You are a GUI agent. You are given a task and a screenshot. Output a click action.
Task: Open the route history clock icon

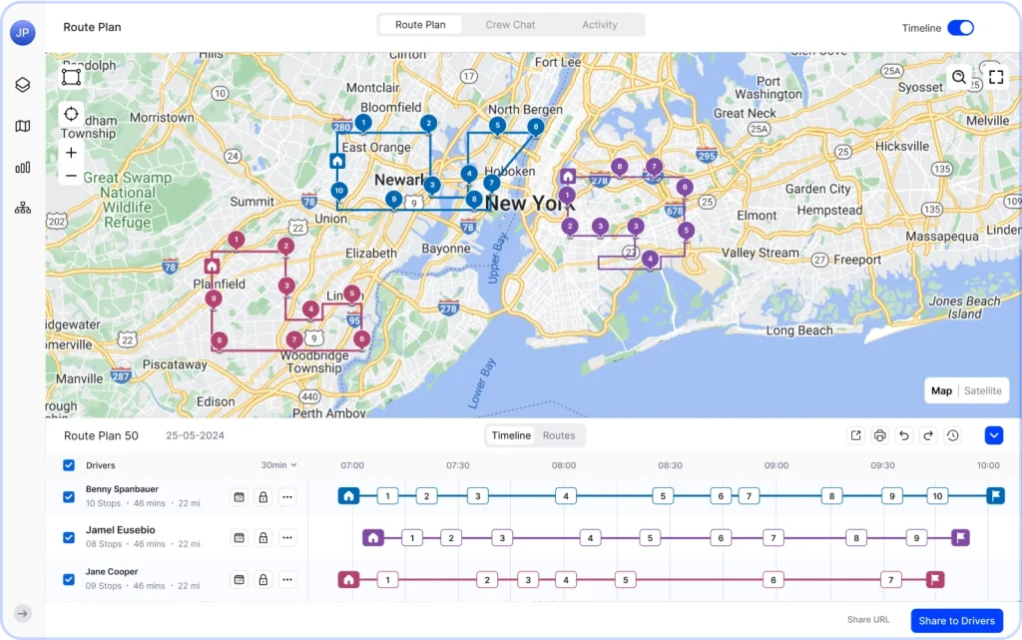(953, 435)
